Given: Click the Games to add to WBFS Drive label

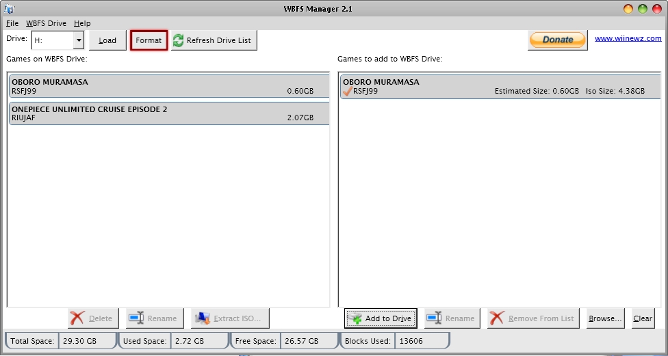Looking at the screenshot, I should pyautogui.click(x=390, y=59).
